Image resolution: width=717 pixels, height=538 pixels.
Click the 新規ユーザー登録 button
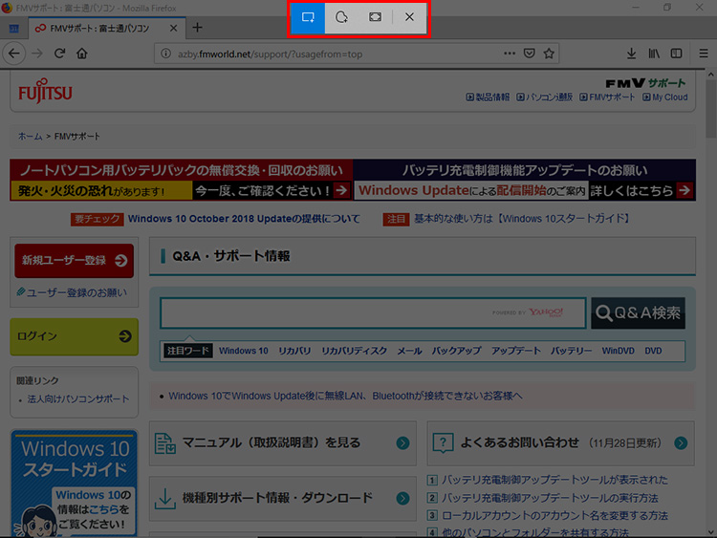pos(74,260)
